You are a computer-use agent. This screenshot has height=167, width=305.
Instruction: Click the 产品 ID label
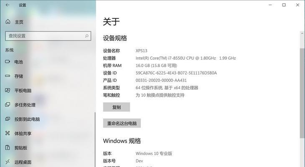110,80
